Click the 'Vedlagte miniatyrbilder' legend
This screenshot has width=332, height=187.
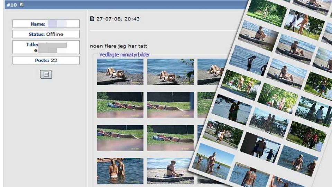(124, 55)
